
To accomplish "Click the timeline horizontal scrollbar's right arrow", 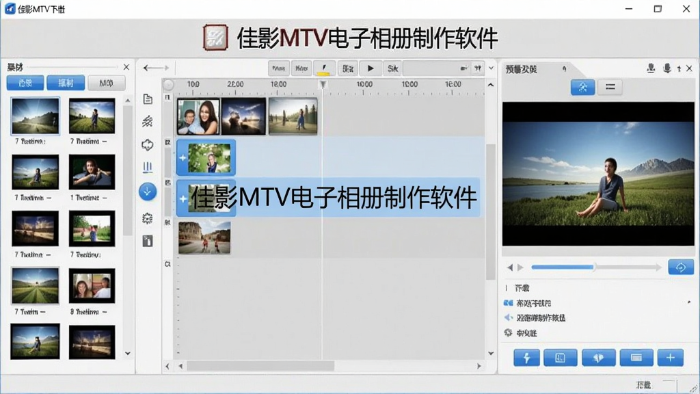I will [x=479, y=367].
